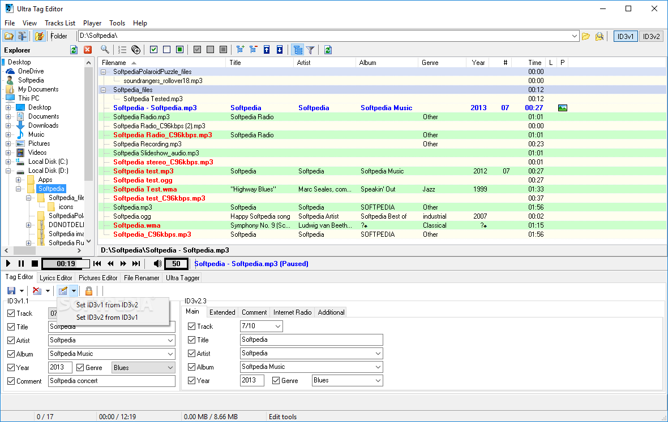Viewport: 668px width, 422px height.
Task: Toggle the ID3v1 Album checkbox
Action: [11, 354]
